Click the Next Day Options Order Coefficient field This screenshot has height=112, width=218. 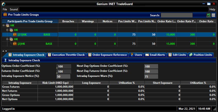coord(151,67)
